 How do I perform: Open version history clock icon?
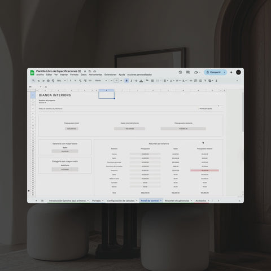(x=180, y=72)
